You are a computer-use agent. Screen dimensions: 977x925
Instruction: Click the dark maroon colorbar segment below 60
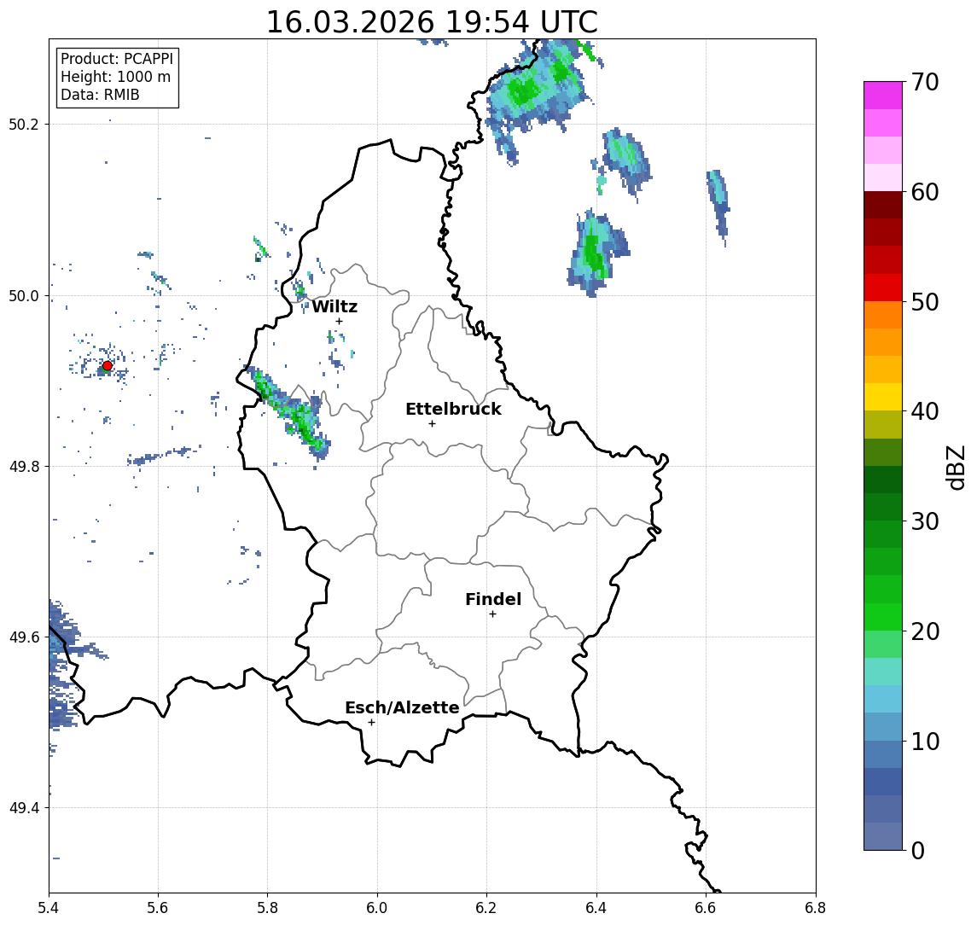tap(883, 205)
